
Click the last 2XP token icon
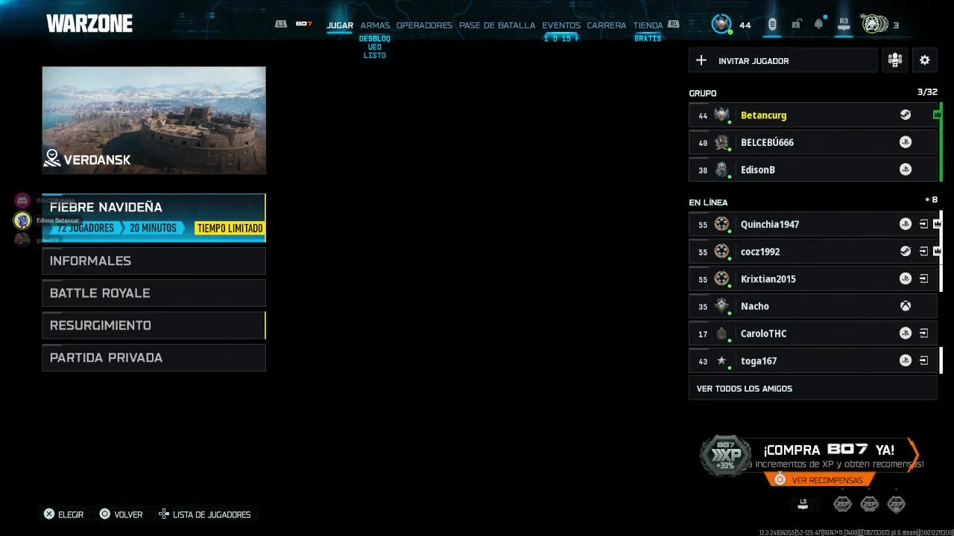coord(896,504)
